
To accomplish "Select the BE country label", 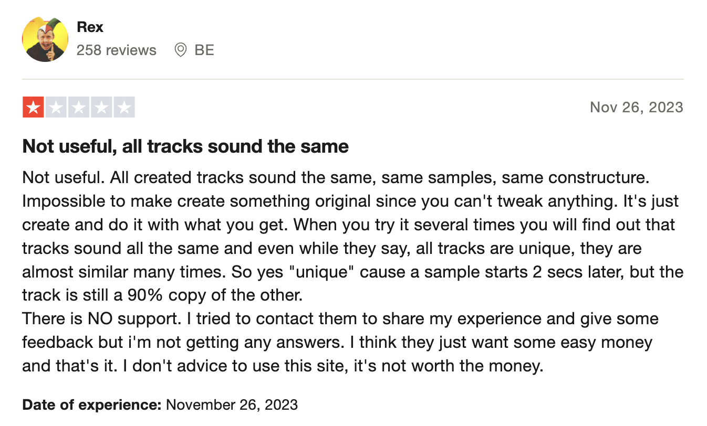I will (205, 50).
